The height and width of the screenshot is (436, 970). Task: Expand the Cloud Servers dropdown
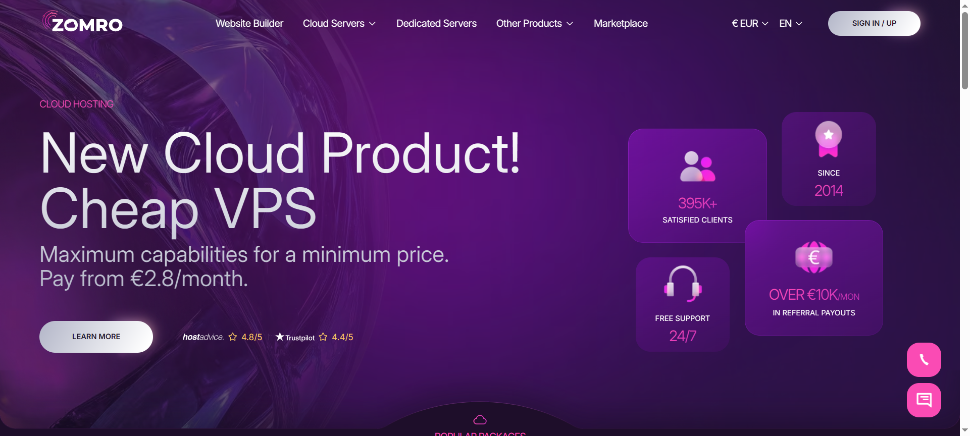pyautogui.click(x=339, y=24)
